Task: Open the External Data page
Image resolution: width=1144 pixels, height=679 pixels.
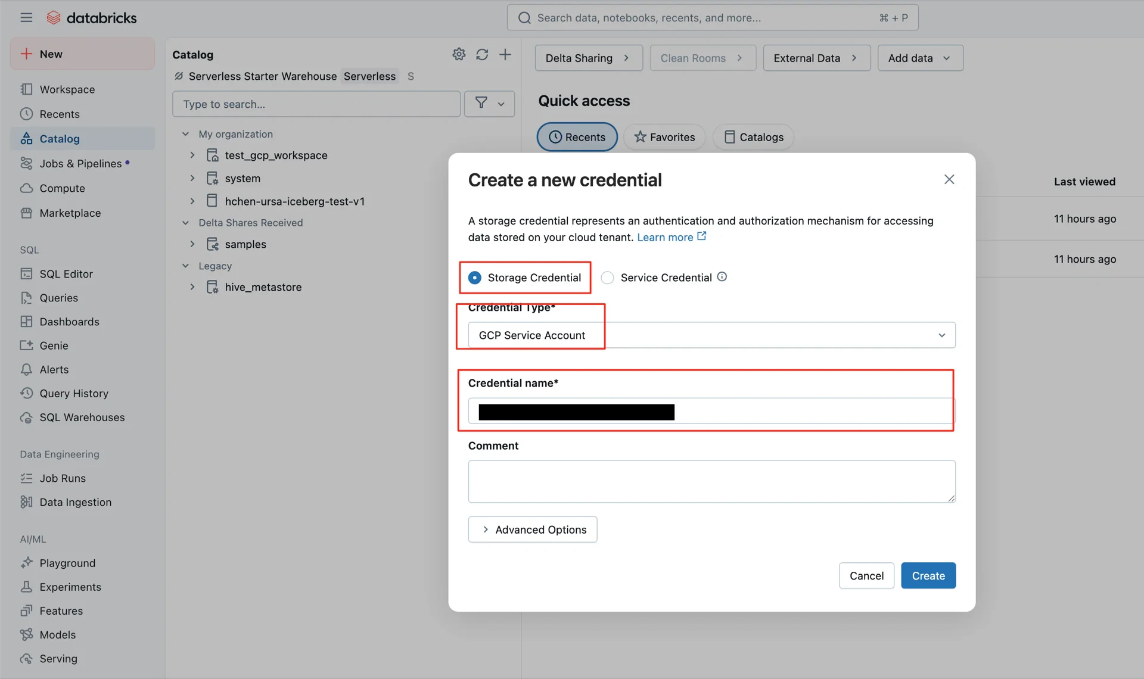Action: pyautogui.click(x=816, y=58)
